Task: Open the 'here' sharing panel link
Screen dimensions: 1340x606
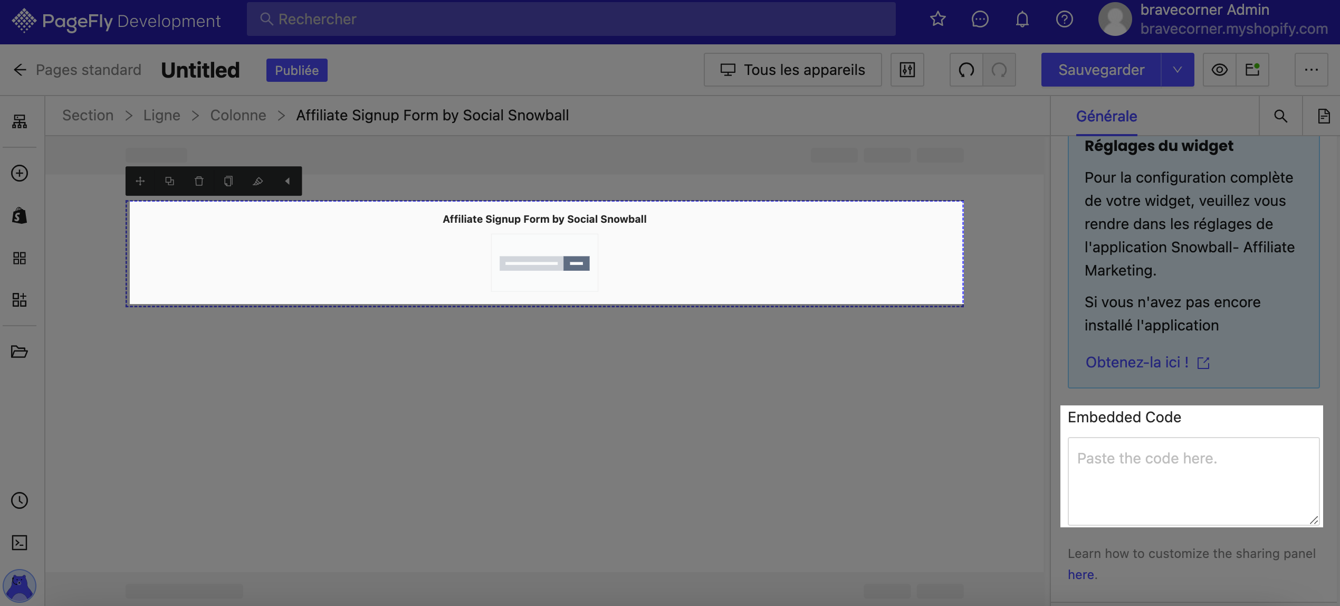Action: coord(1081,574)
